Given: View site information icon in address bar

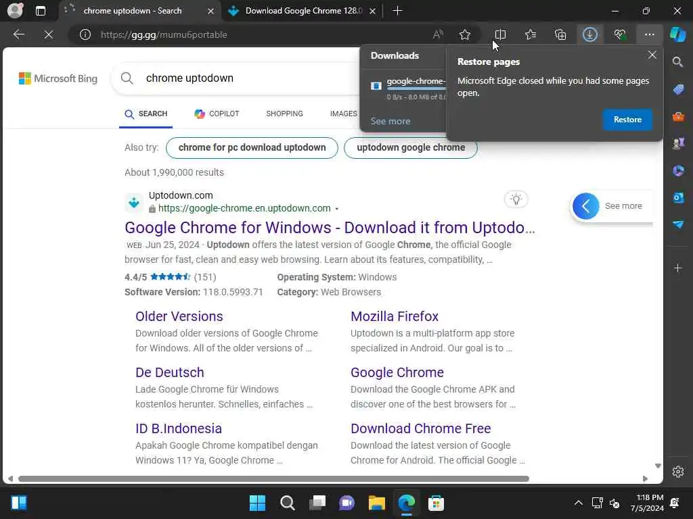Looking at the screenshot, I should pos(85,34).
